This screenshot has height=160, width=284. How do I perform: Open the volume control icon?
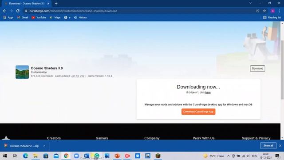point(248,156)
